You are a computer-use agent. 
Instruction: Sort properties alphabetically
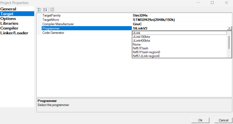click(45, 9)
